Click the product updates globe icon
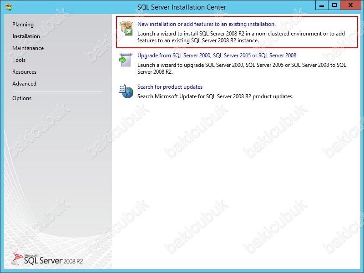Viewport: 364px width, 273px height. point(126,91)
